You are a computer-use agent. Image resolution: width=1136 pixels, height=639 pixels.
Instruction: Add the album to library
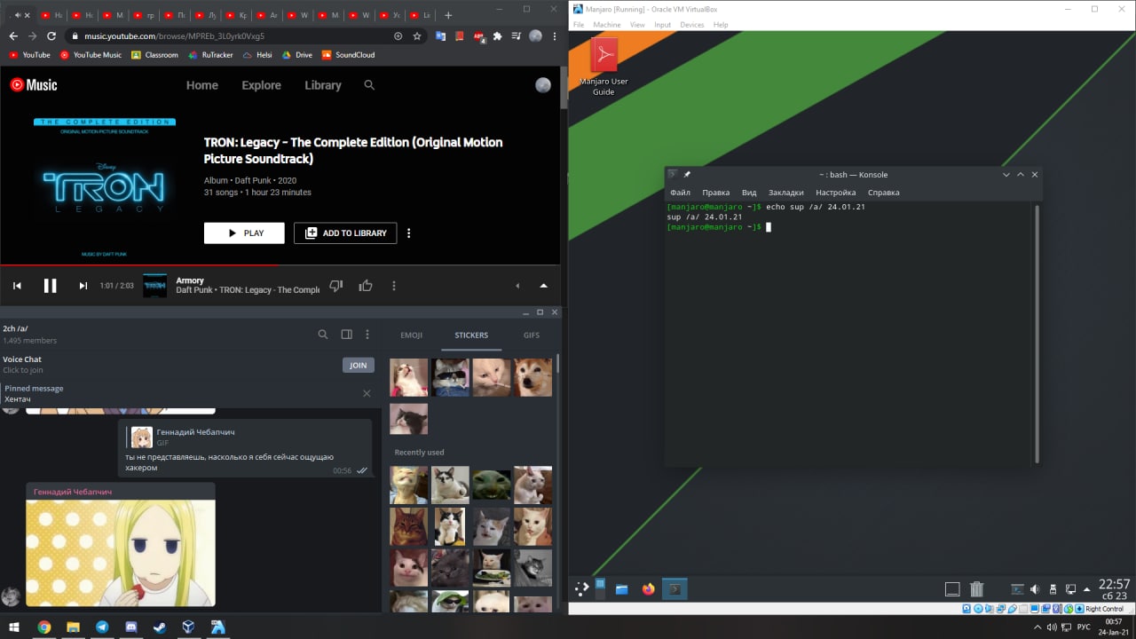coord(345,233)
